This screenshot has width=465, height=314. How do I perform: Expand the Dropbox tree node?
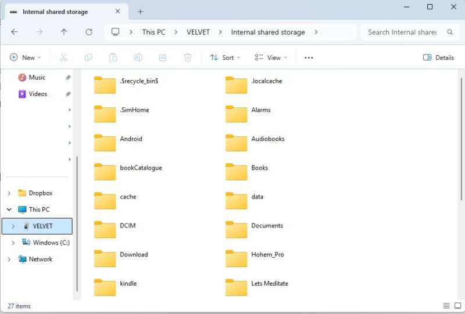(x=9, y=193)
